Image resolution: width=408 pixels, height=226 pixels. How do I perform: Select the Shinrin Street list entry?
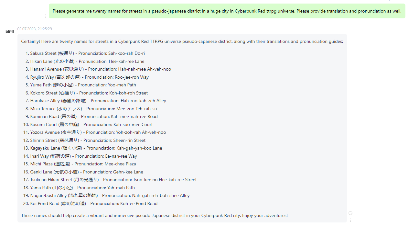pos(88,140)
